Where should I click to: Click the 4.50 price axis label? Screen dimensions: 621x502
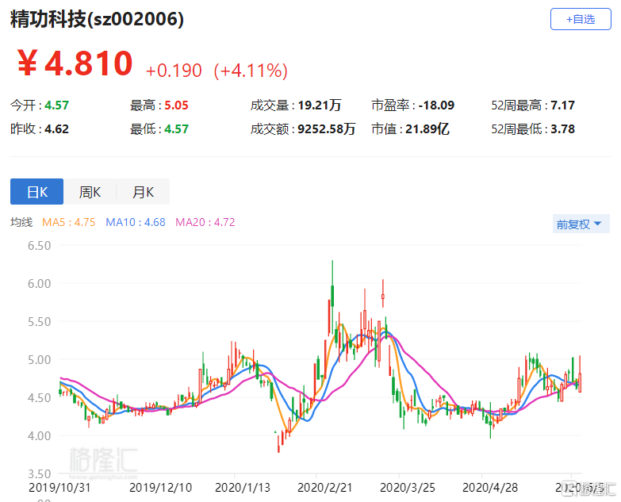click(x=39, y=397)
